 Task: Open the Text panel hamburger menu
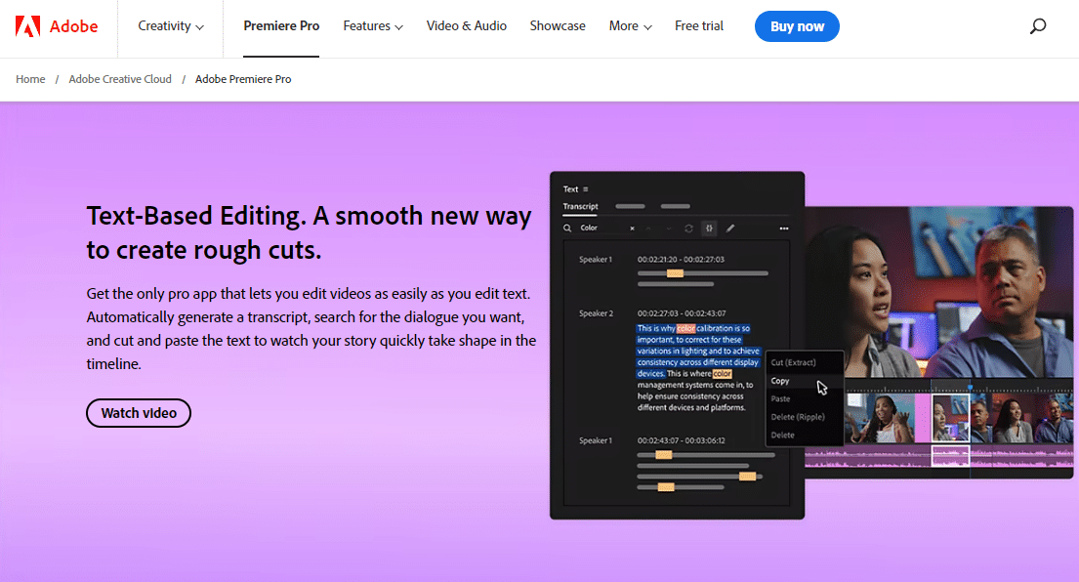click(x=585, y=189)
